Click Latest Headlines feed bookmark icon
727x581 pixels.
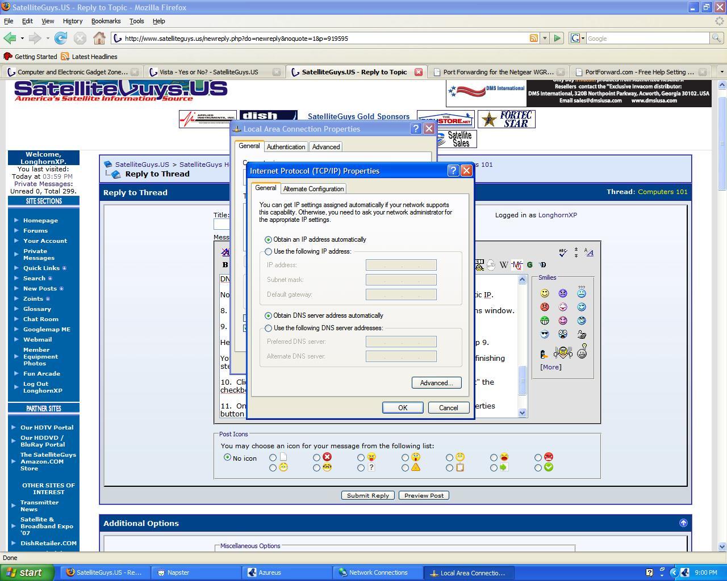[65, 57]
